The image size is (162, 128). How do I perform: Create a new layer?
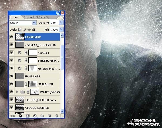tap(49, 116)
